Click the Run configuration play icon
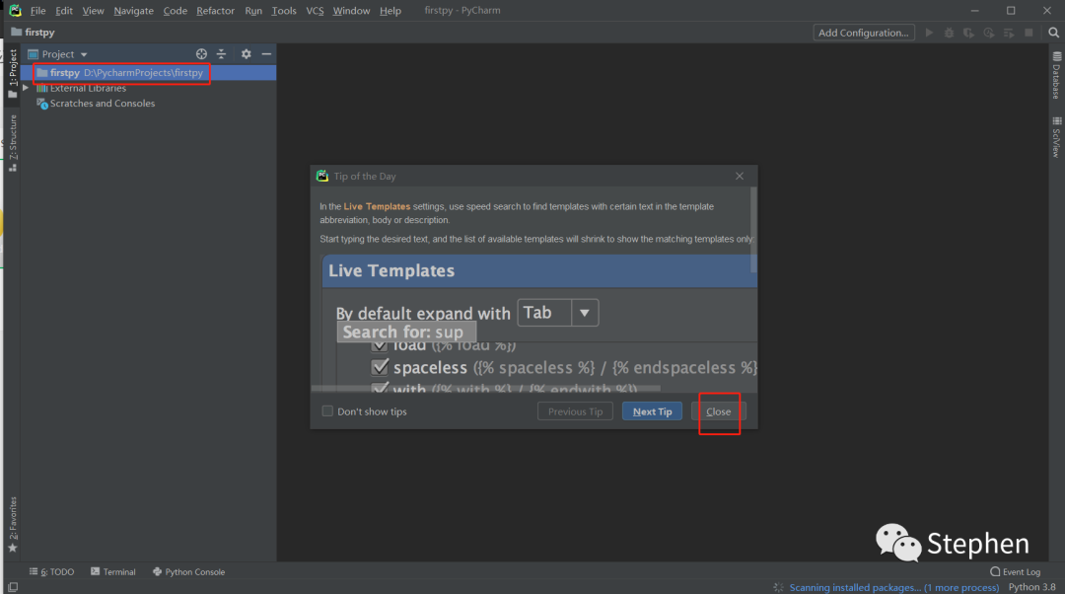 pos(929,33)
